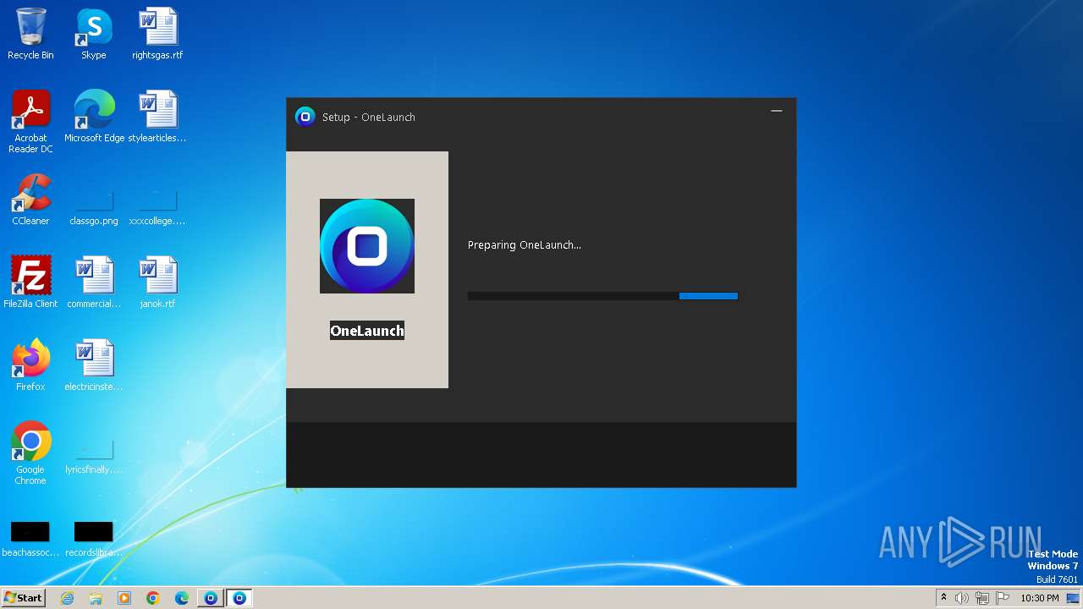Open Internet Explorer from the taskbar
This screenshot has height=609, width=1083.
click(68, 598)
